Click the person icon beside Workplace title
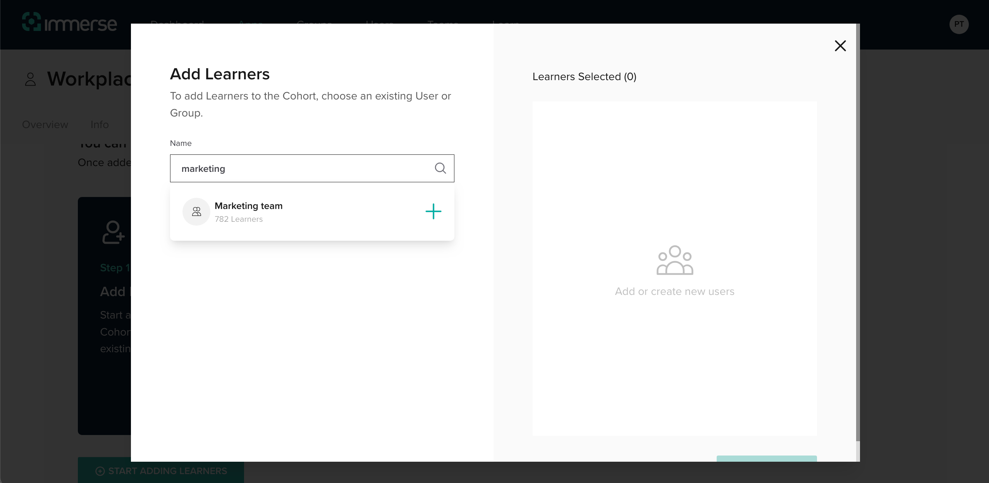The width and height of the screenshot is (989, 483). click(30, 79)
